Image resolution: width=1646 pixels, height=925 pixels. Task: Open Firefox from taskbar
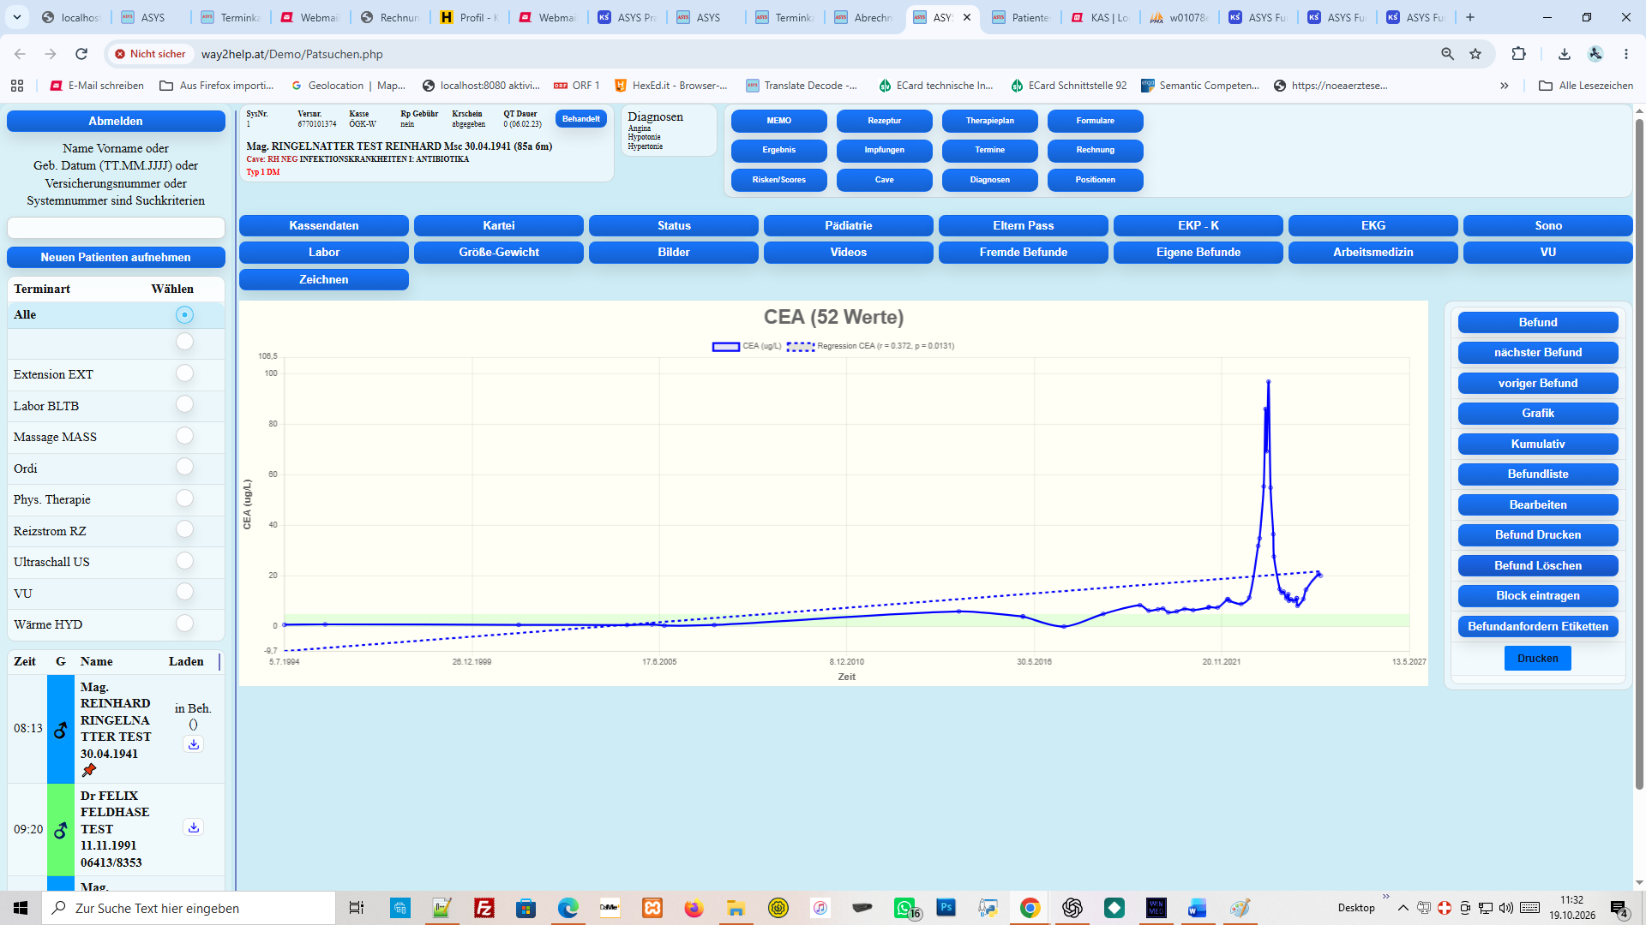pos(694,908)
